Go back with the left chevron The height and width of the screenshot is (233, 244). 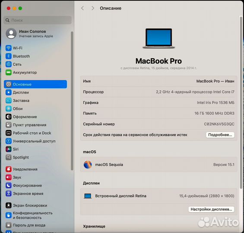82,8
